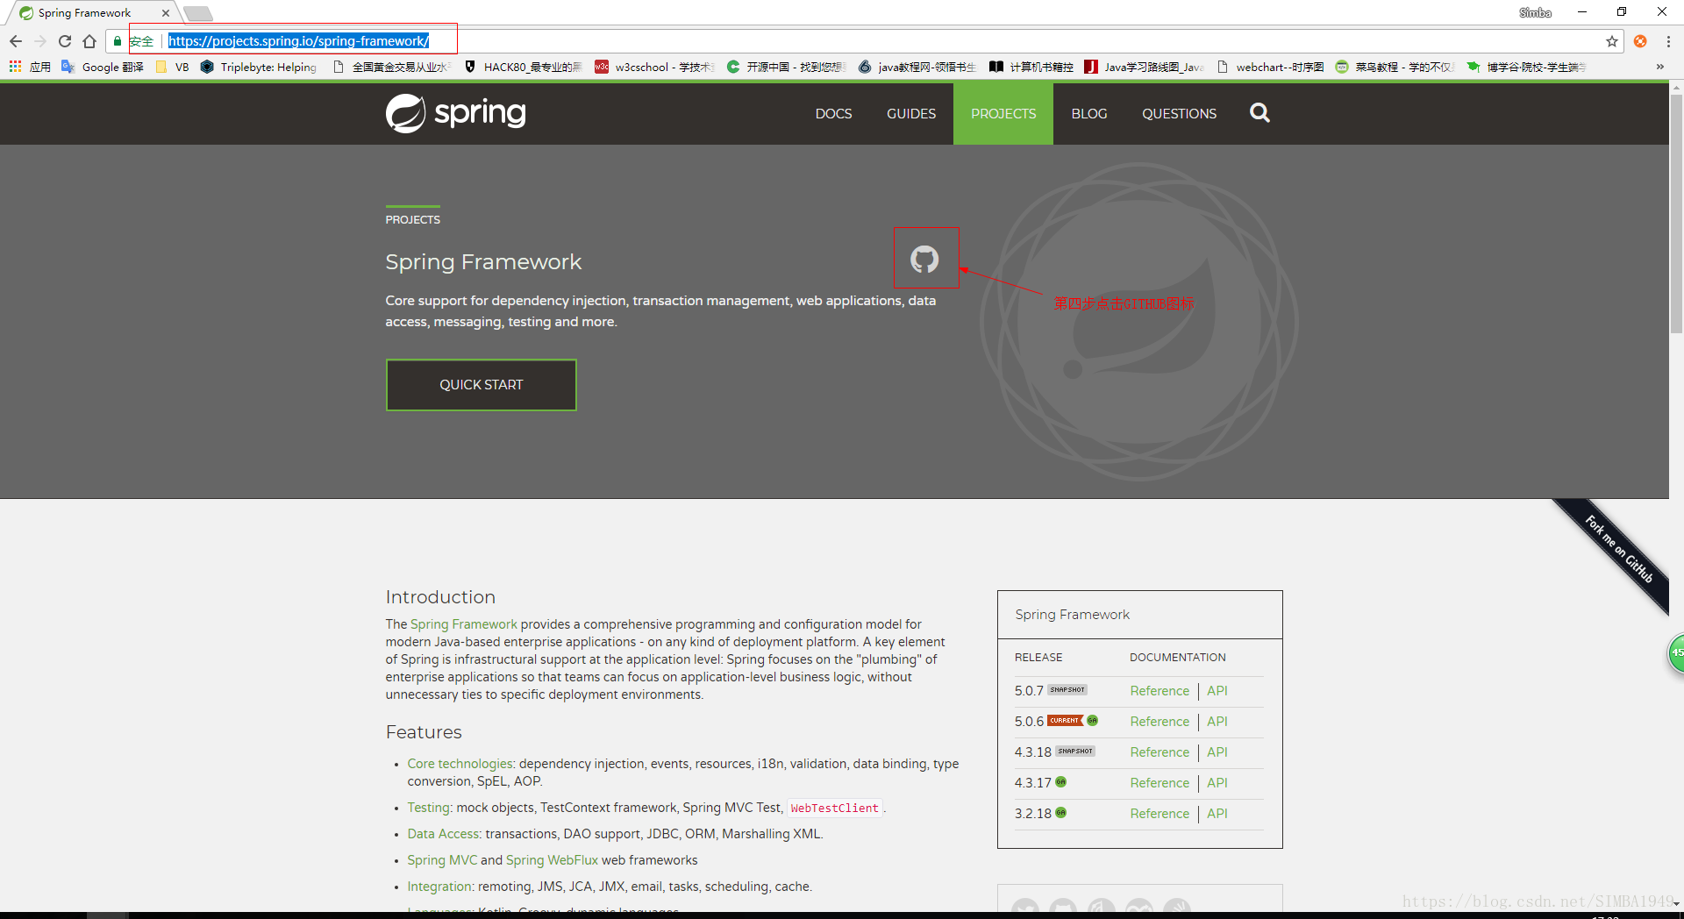Open the 计算机书籍控 bookmark

pyautogui.click(x=1031, y=67)
